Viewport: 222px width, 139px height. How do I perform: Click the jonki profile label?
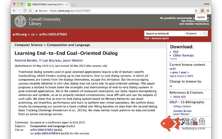(207, 4)
